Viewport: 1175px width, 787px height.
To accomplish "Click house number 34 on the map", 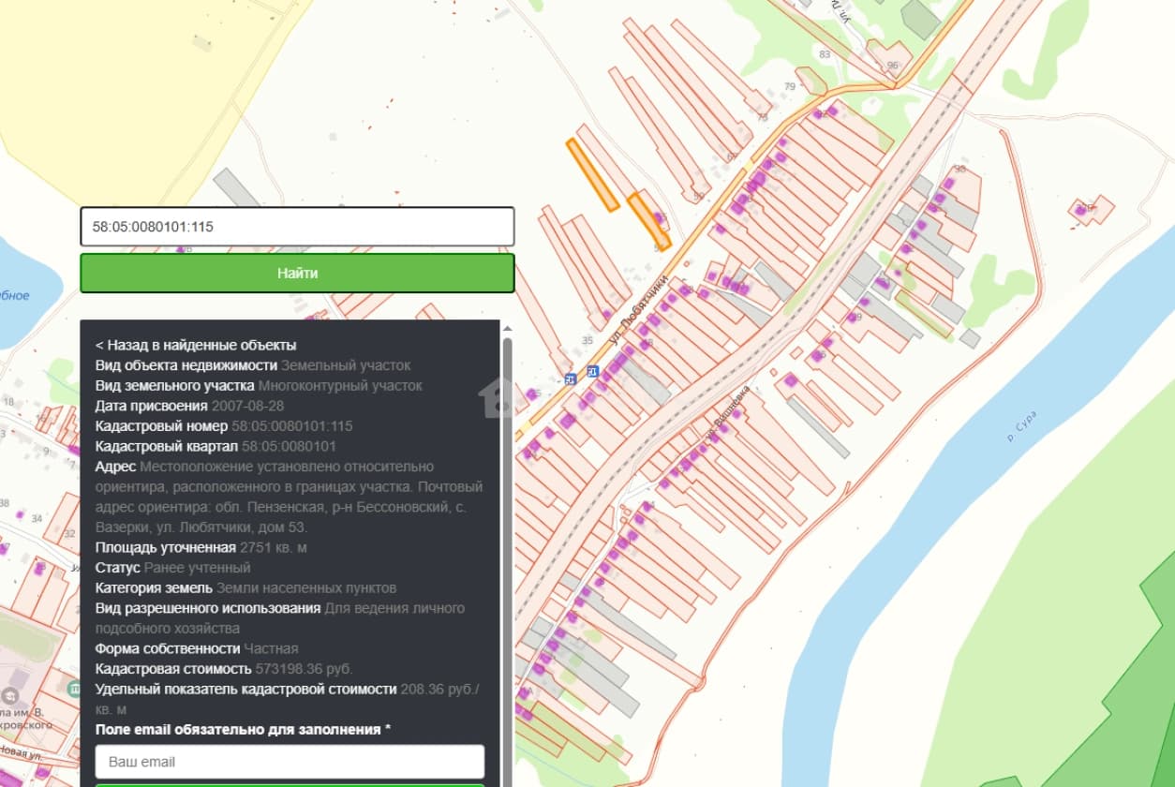I will click(x=37, y=518).
